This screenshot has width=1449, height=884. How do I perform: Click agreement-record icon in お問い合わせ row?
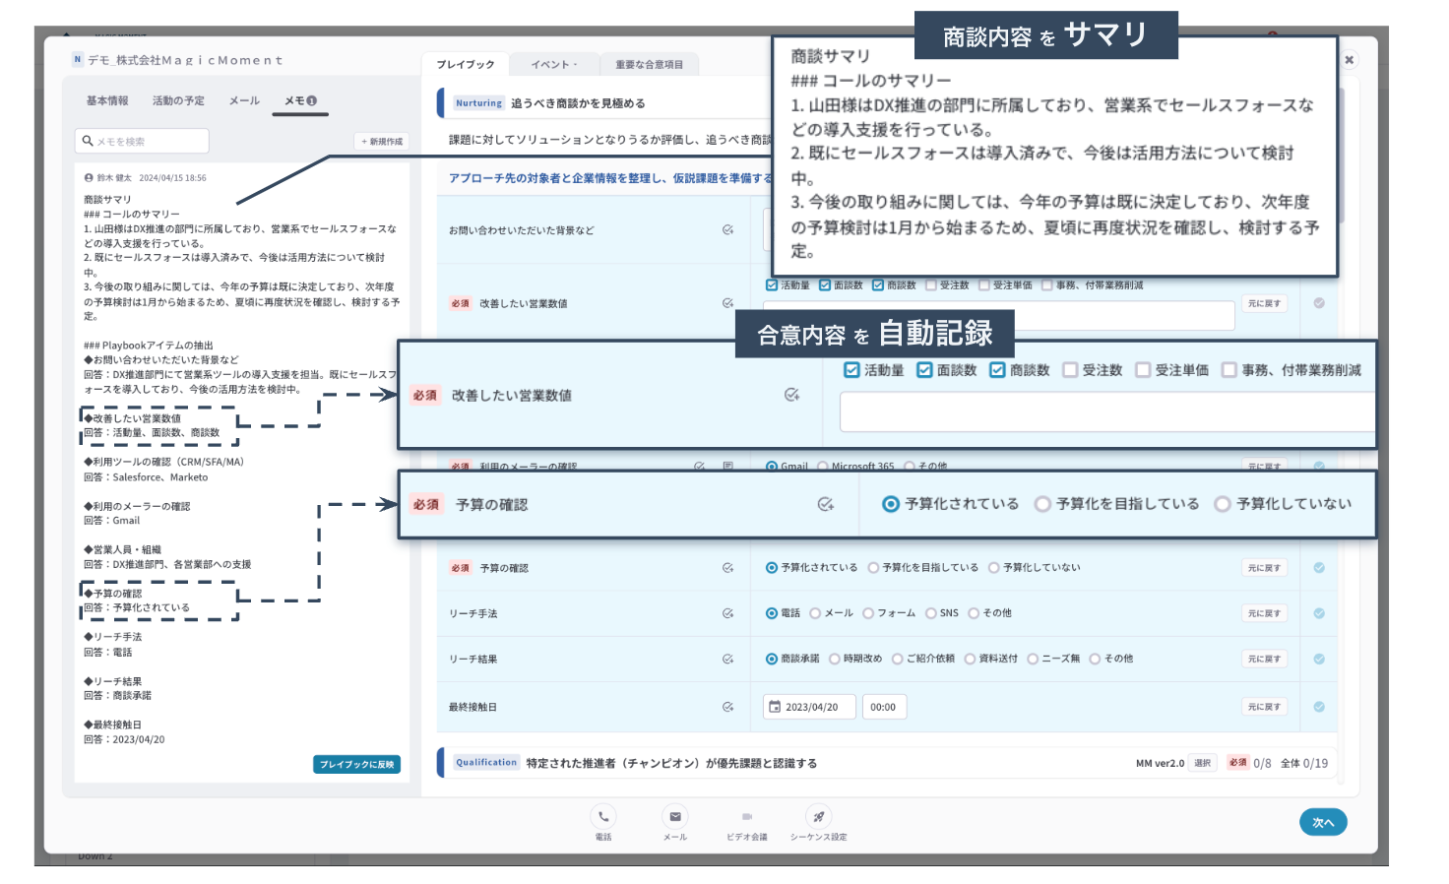click(x=727, y=229)
